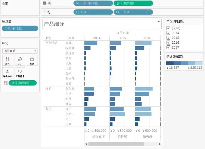Click the 办公用品 category label
205x149 pixels.
(x=51, y=43)
